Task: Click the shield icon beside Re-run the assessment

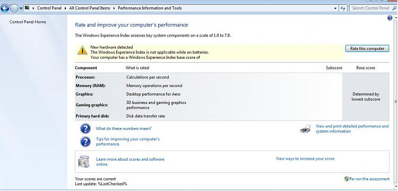Action: point(347,179)
